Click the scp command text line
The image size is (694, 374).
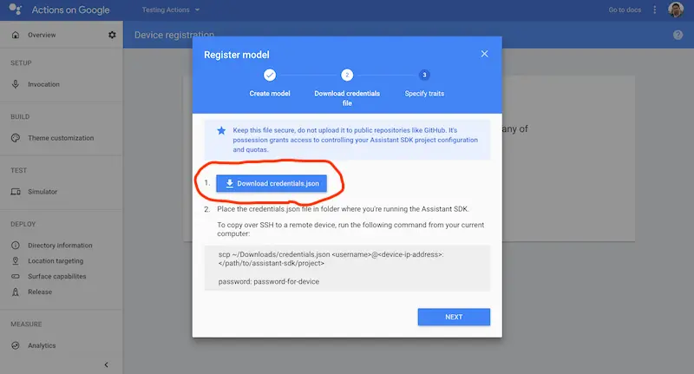tap(331, 259)
